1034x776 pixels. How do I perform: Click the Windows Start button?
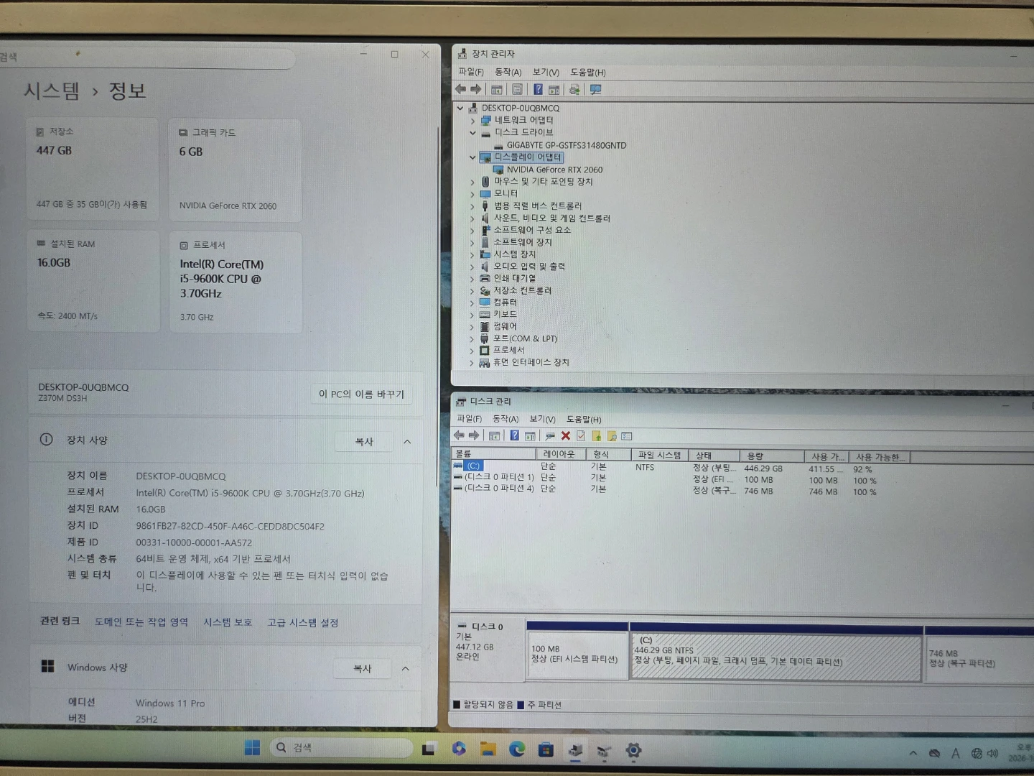click(252, 748)
